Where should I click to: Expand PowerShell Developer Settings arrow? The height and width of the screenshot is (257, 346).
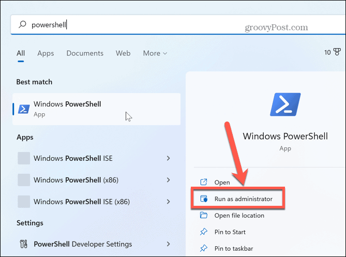pyautogui.click(x=168, y=244)
